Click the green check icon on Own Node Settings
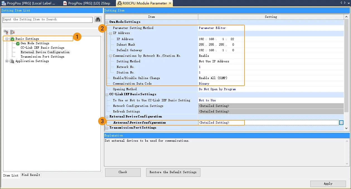The image size is (351, 189). pyautogui.click(x=18, y=43)
